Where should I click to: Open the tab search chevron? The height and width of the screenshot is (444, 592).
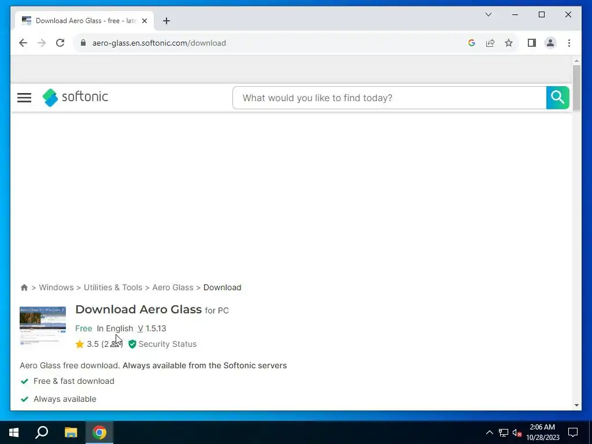click(488, 14)
